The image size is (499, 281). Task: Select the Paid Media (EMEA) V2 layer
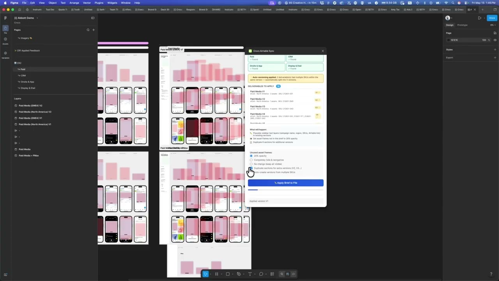30,106
